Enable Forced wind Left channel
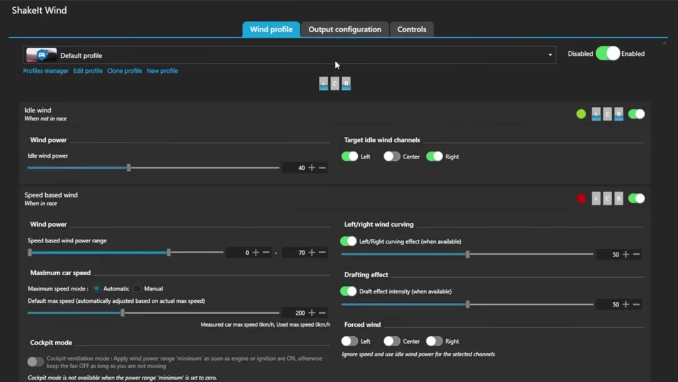Image resolution: width=678 pixels, height=382 pixels. 350,341
